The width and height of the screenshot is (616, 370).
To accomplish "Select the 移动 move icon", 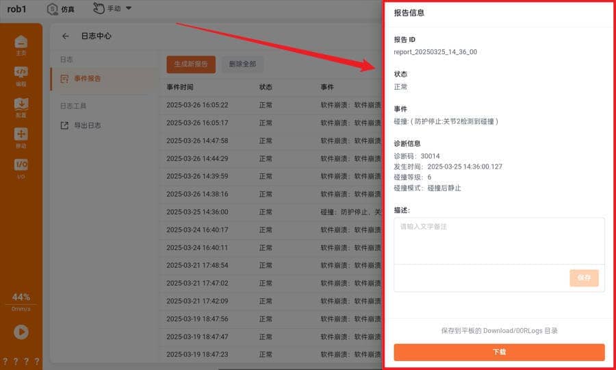I will pos(21,138).
